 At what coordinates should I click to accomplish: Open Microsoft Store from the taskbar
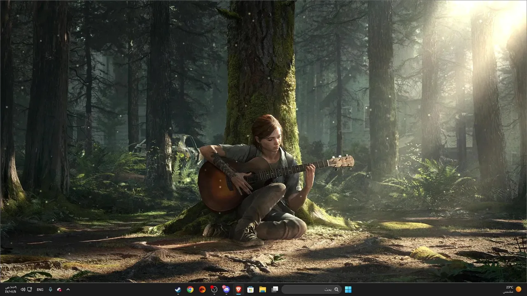point(250,289)
